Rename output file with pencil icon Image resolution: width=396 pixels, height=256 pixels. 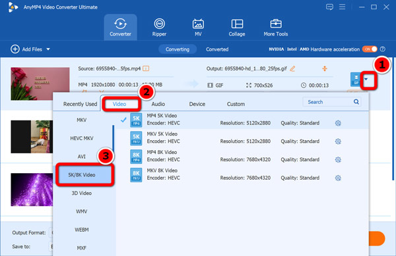click(292, 68)
